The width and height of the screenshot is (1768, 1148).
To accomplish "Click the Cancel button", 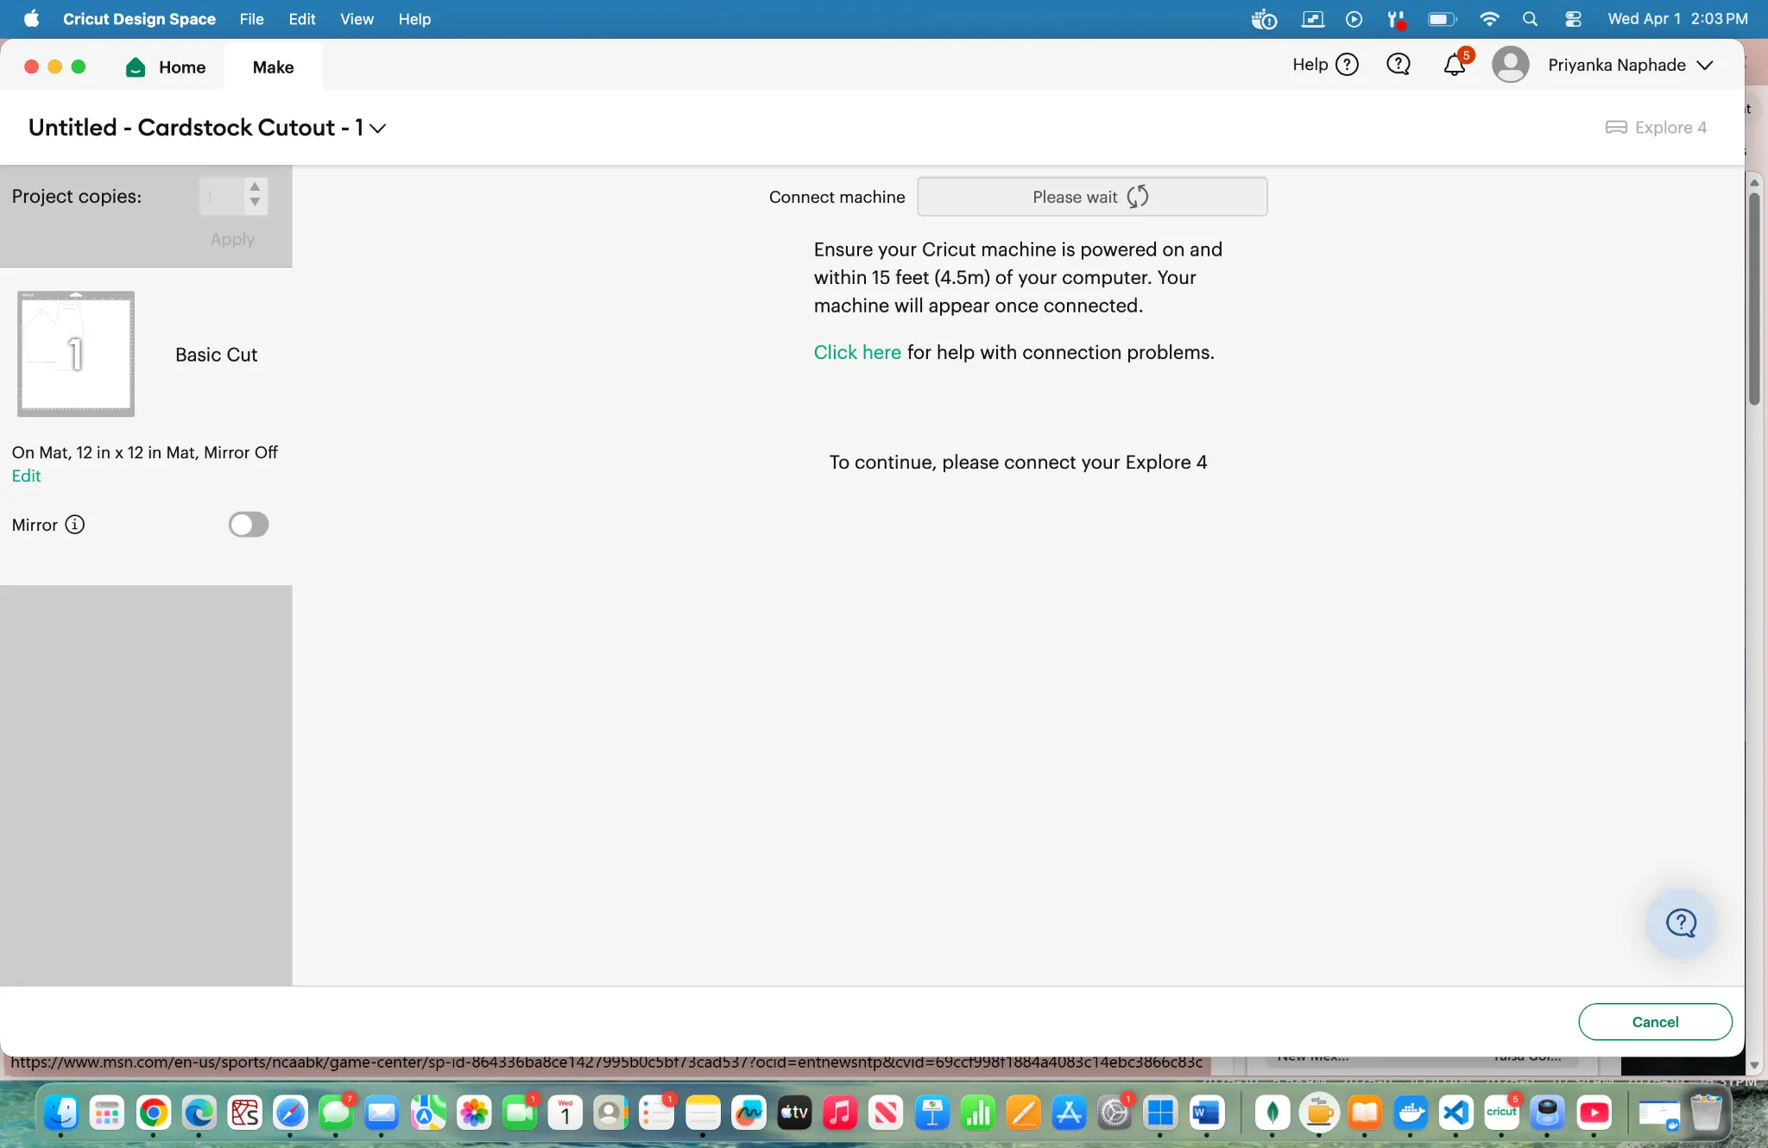I will [1655, 1022].
